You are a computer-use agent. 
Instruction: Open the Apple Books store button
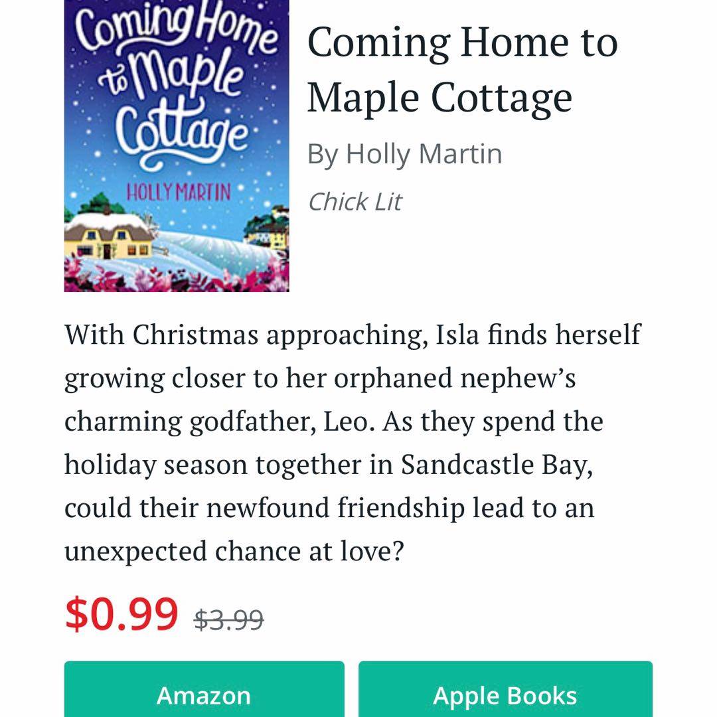505,689
